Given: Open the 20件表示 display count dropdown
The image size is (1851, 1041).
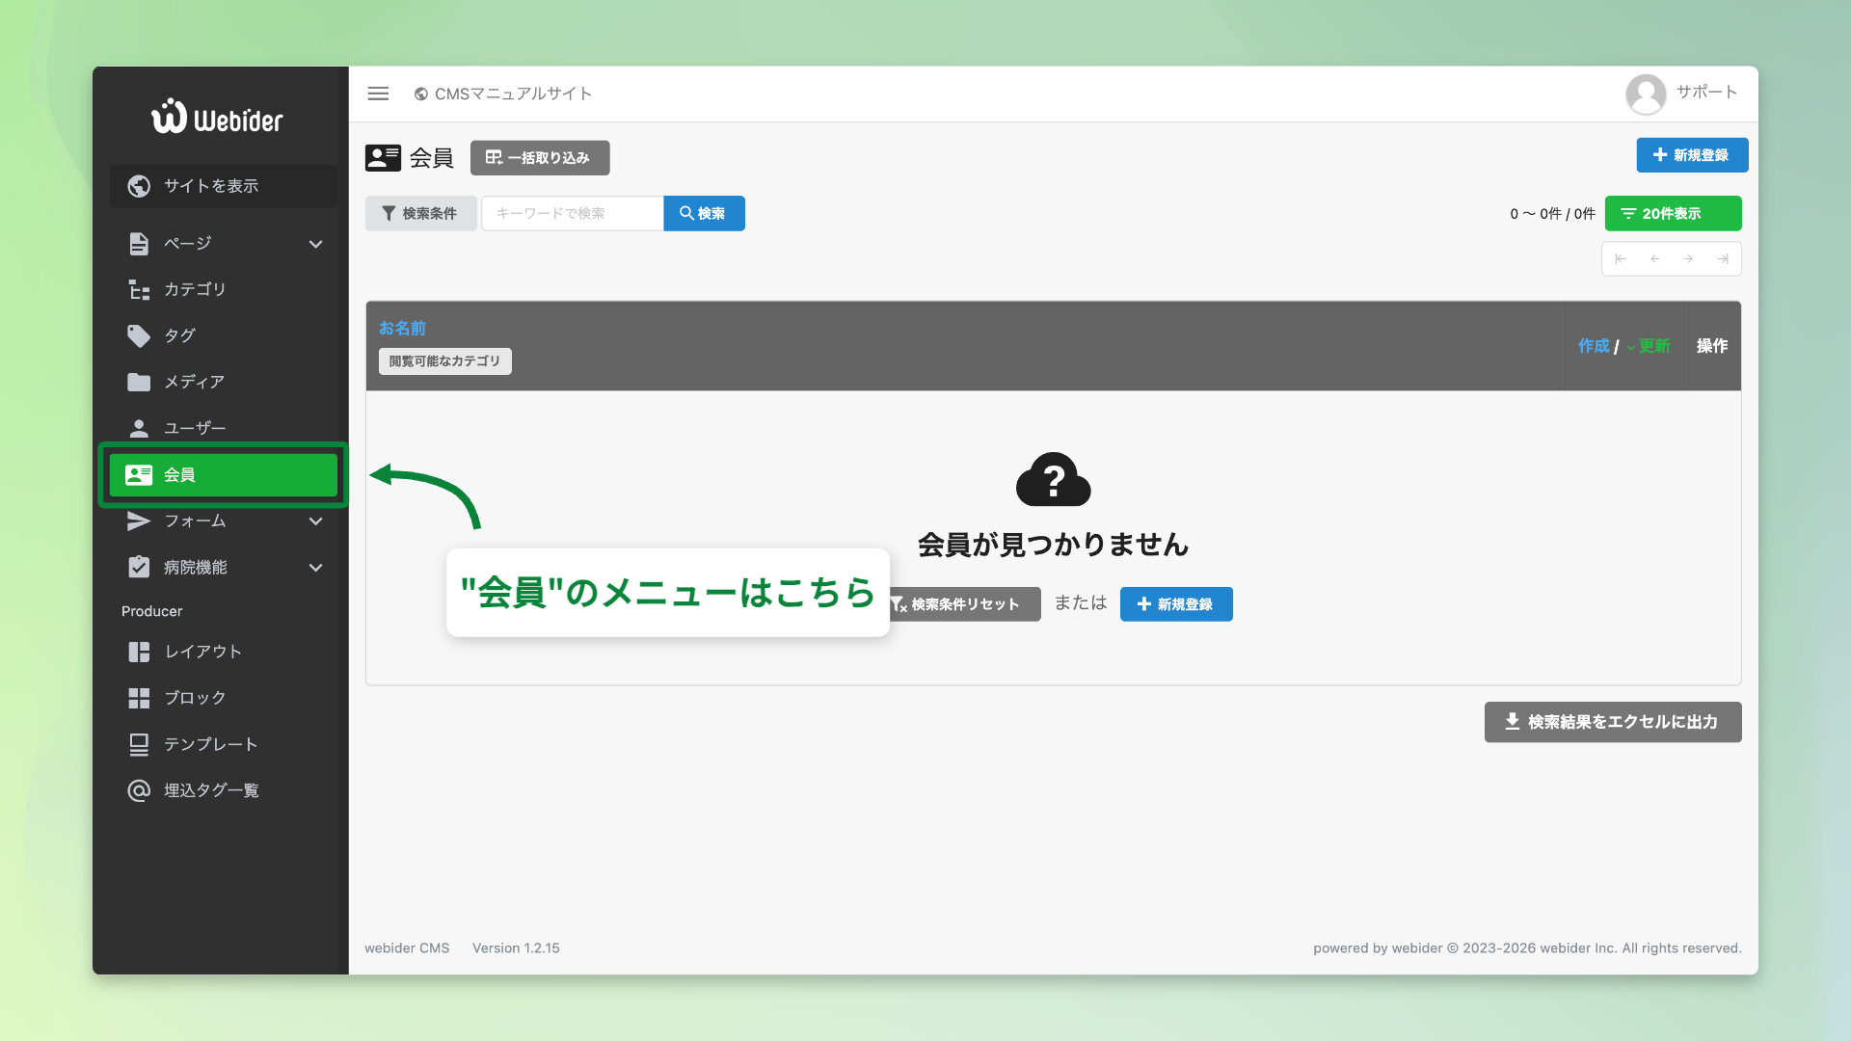Looking at the screenshot, I should 1673,213.
